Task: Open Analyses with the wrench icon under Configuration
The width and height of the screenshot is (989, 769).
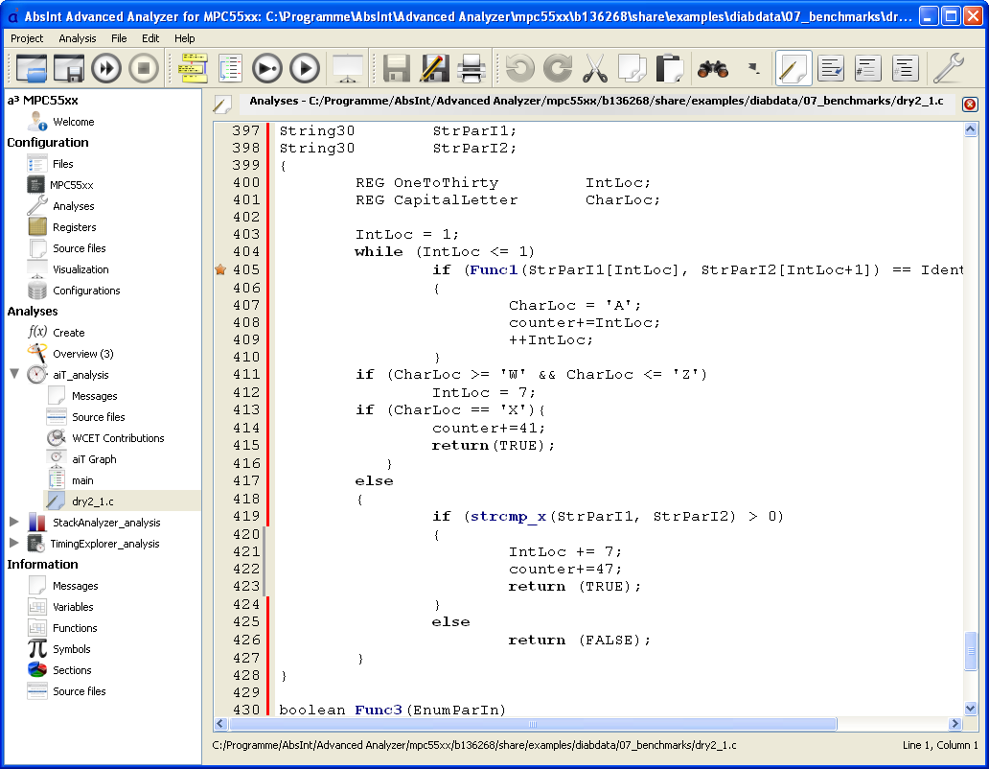Action: (61, 206)
